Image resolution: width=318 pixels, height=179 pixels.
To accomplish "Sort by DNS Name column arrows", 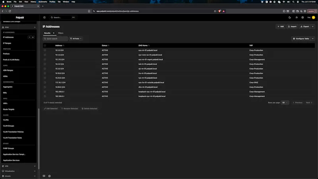I will tap(149, 45).
